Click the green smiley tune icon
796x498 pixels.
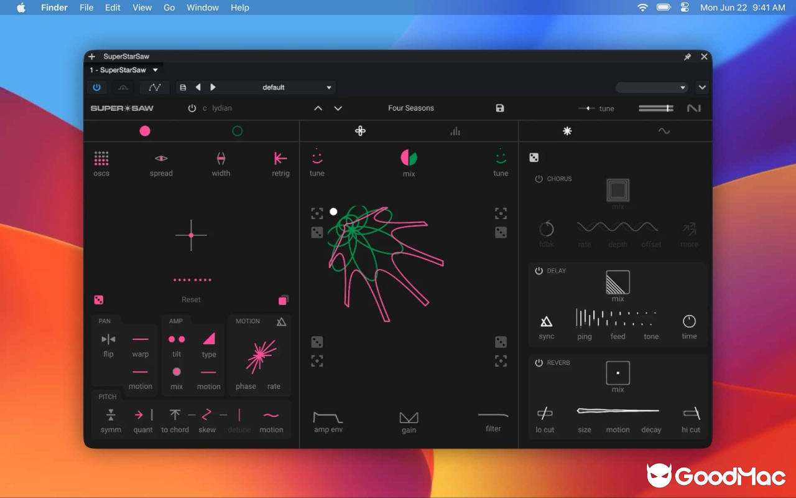tap(501, 156)
